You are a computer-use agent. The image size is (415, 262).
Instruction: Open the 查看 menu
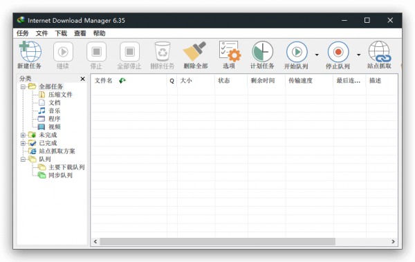click(80, 33)
